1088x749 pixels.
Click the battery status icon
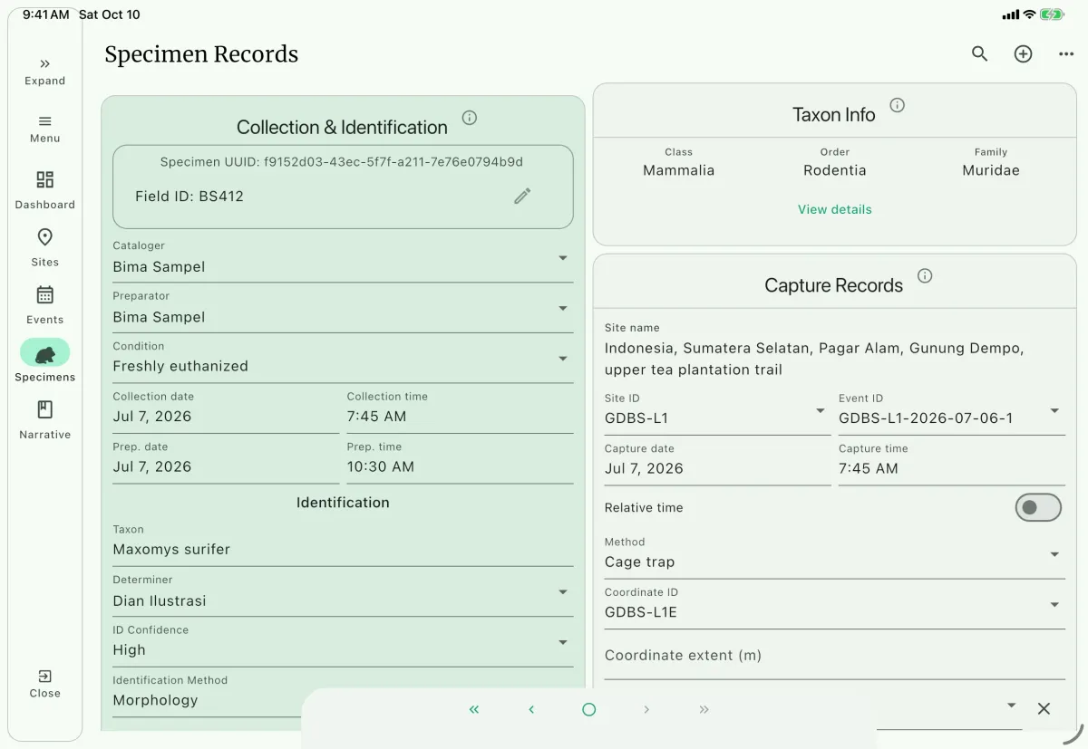click(1053, 14)
